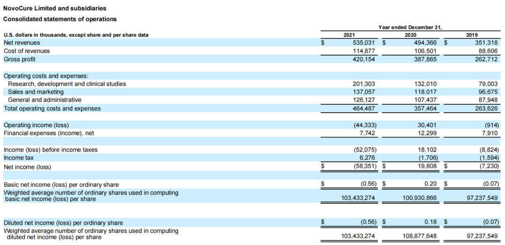Select operating loss value (914)

tap(491, 125)
